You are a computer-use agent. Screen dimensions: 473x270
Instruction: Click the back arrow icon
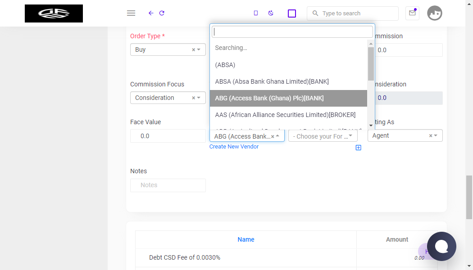coord(151,13)
